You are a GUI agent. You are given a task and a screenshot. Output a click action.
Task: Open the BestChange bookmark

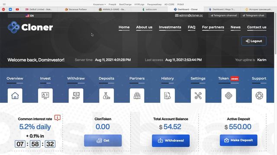tap(125, 4)
